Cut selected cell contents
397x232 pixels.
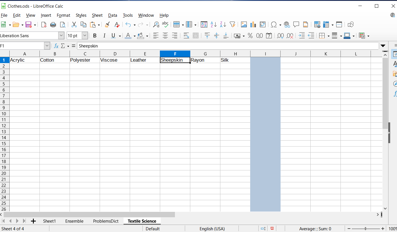click(74, 25)
